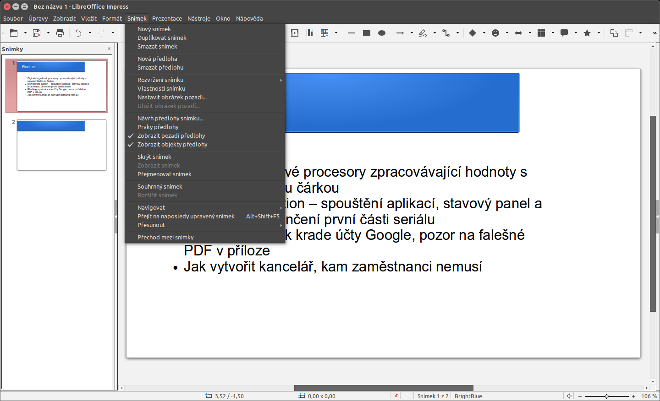Choose Přejmenovat snímek menu entry

[205, 174]
